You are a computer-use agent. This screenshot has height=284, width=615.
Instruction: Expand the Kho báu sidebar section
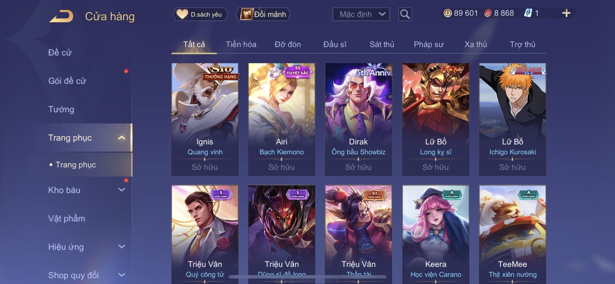pos(121,190)
